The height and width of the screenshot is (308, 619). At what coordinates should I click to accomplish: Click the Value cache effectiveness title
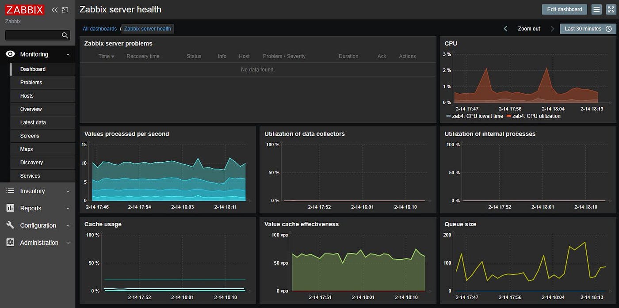pyautogui.click(x=302, y=224)
